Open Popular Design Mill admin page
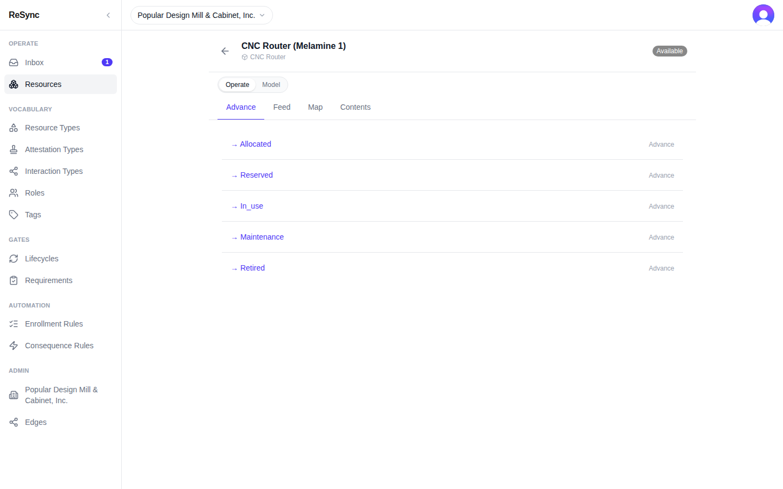Viewport: 783px width, 489px height. tap(60, 395)
